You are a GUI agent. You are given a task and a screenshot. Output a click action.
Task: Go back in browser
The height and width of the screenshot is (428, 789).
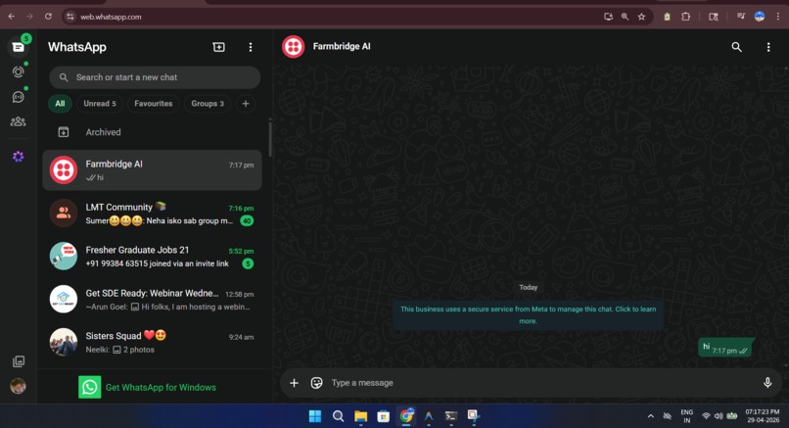[x=11, y=17]
